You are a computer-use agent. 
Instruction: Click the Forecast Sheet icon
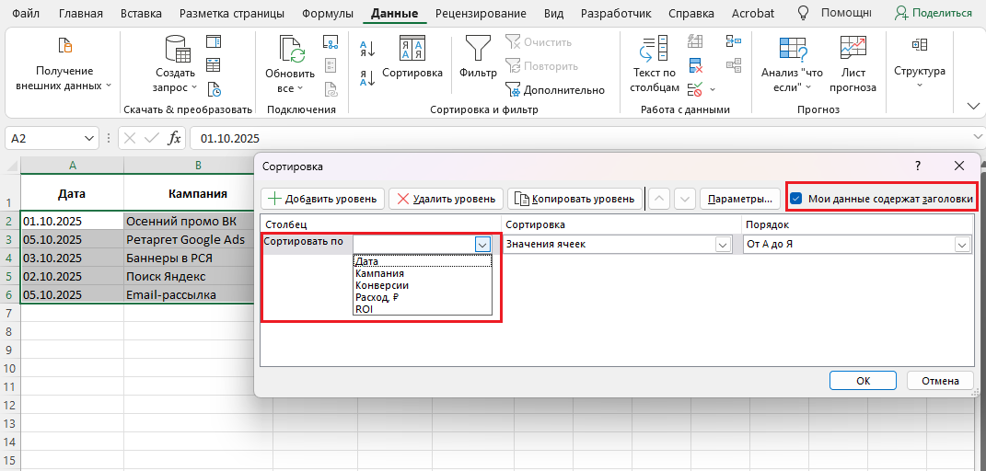point(853,48)
